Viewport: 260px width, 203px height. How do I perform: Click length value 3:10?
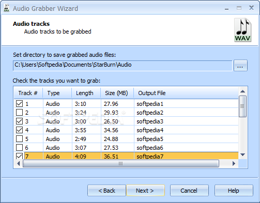[80, 104]
